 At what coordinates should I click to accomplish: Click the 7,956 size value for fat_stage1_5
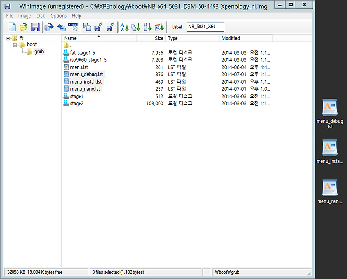pyautogui.click(x=157, y=53)
